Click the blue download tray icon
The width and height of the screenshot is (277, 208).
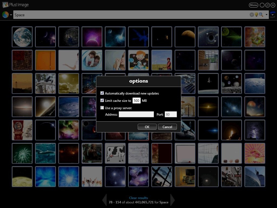(x=273, y=15)
